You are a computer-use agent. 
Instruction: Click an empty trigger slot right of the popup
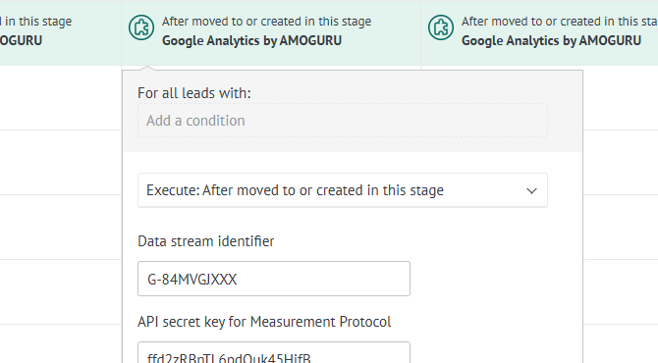[621, 163]
